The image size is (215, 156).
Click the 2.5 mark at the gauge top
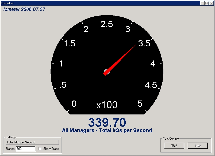pyautogui.click(x=107, y=24)
